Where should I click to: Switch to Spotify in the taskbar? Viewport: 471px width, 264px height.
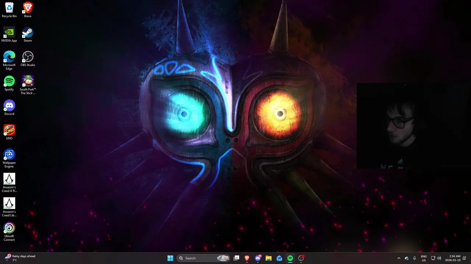click(290, 258)
